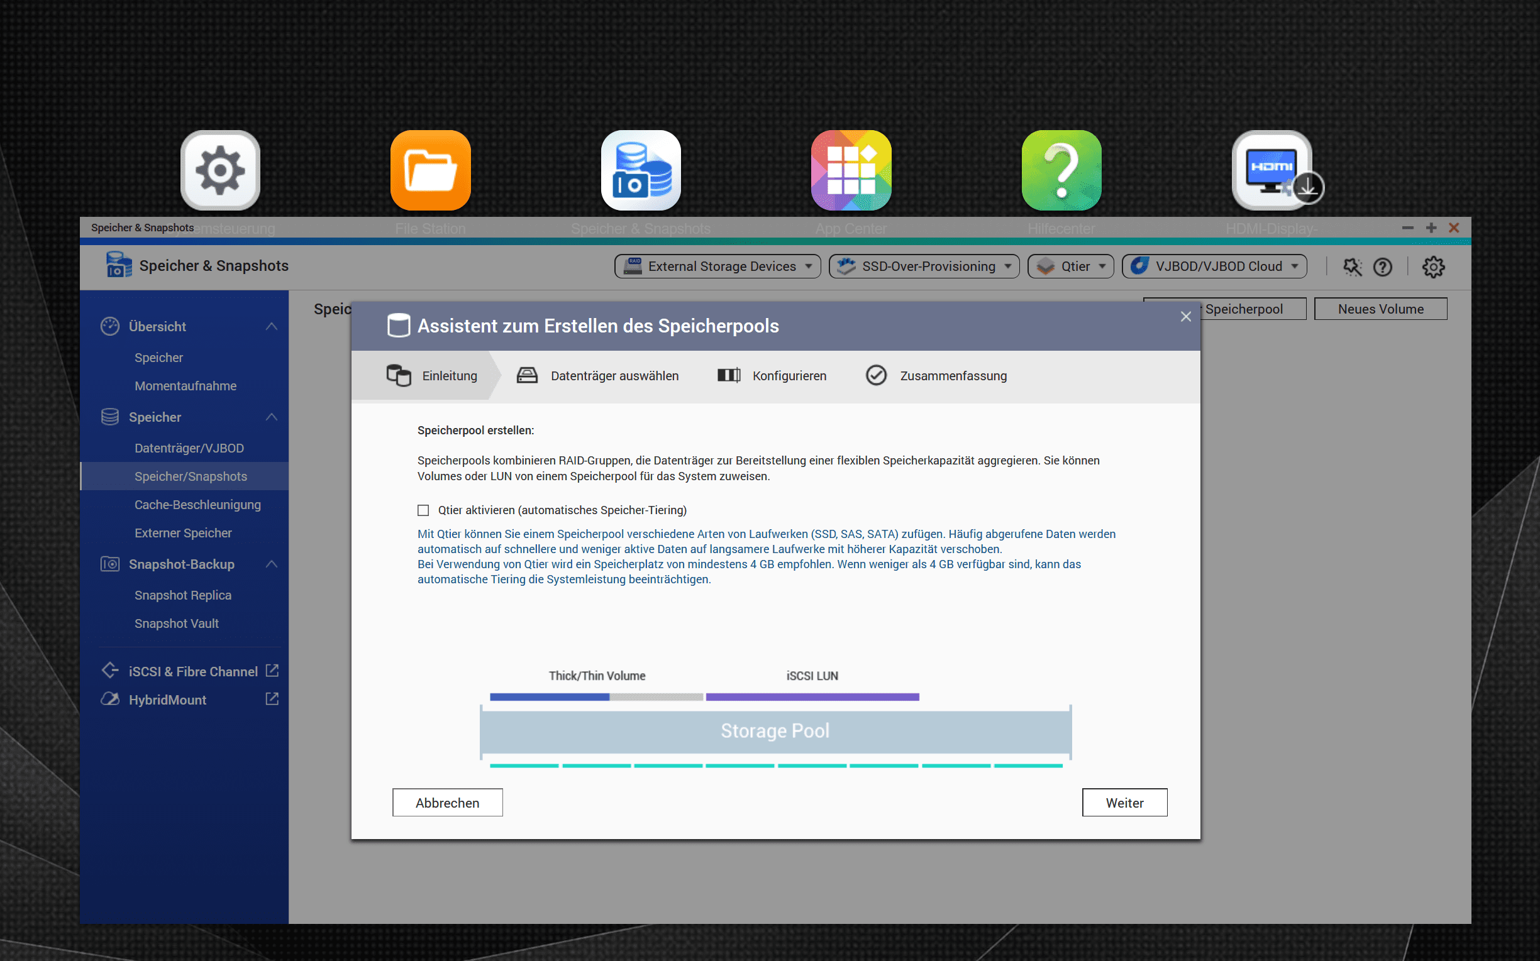Close the Speicherpool wizard dialog
The image size is (1540, 961).
pos(1186,317)
